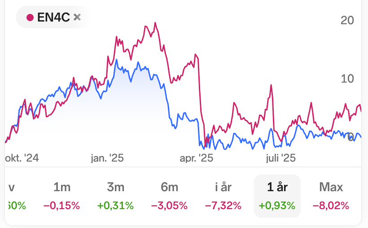Click the "apr. '25" x-axis label
This screenshot has height=228, width=368.
point(196,158)
